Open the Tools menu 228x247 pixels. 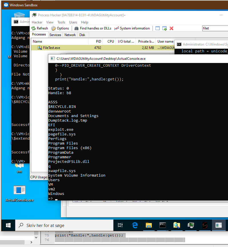[x=61, y=22]
